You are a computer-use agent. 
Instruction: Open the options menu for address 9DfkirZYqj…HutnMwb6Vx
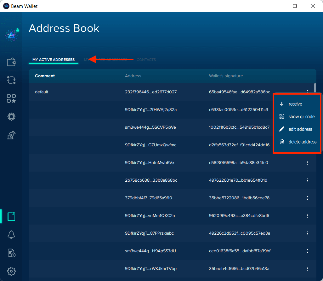[308, 163]
